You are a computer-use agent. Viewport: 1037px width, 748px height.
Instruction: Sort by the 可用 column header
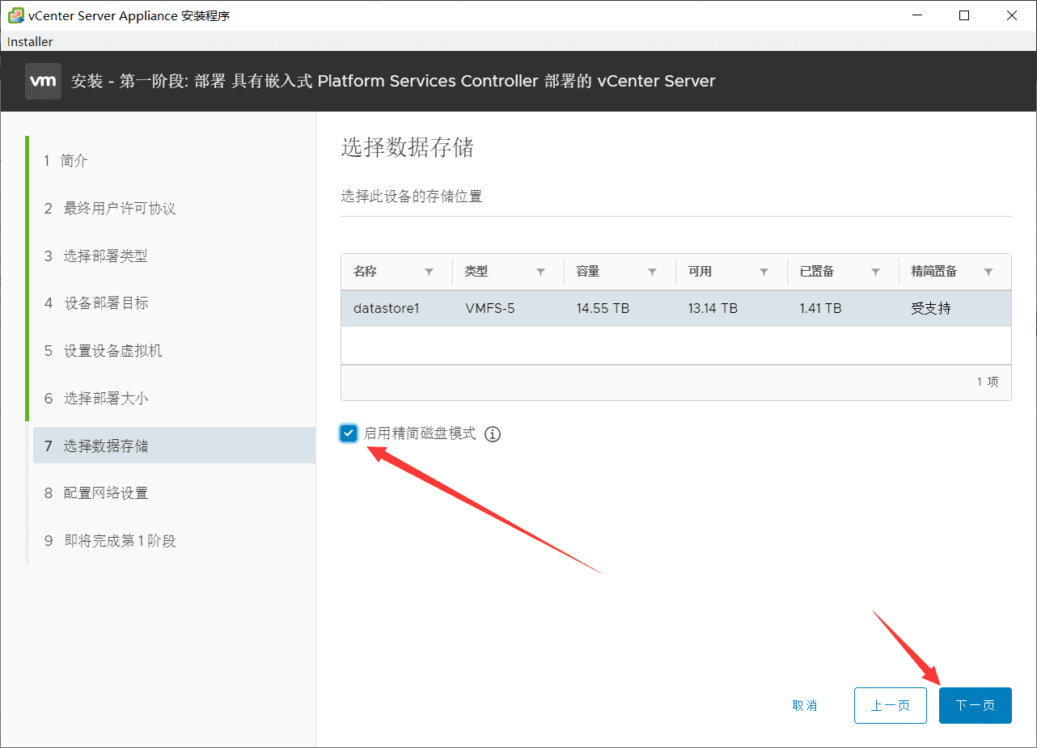point(700,272)
